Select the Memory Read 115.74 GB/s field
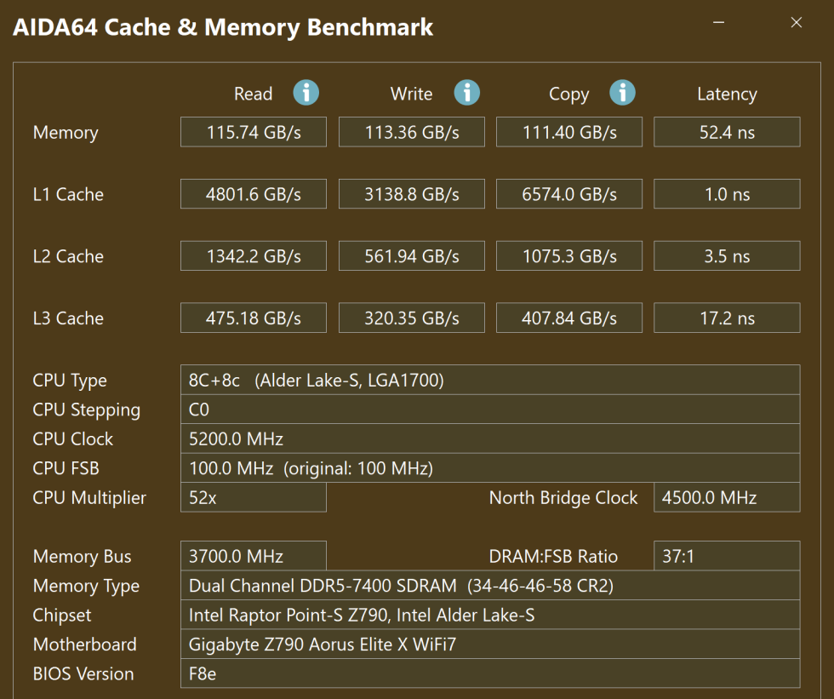834x699 pixels. [x=254, y=132]
